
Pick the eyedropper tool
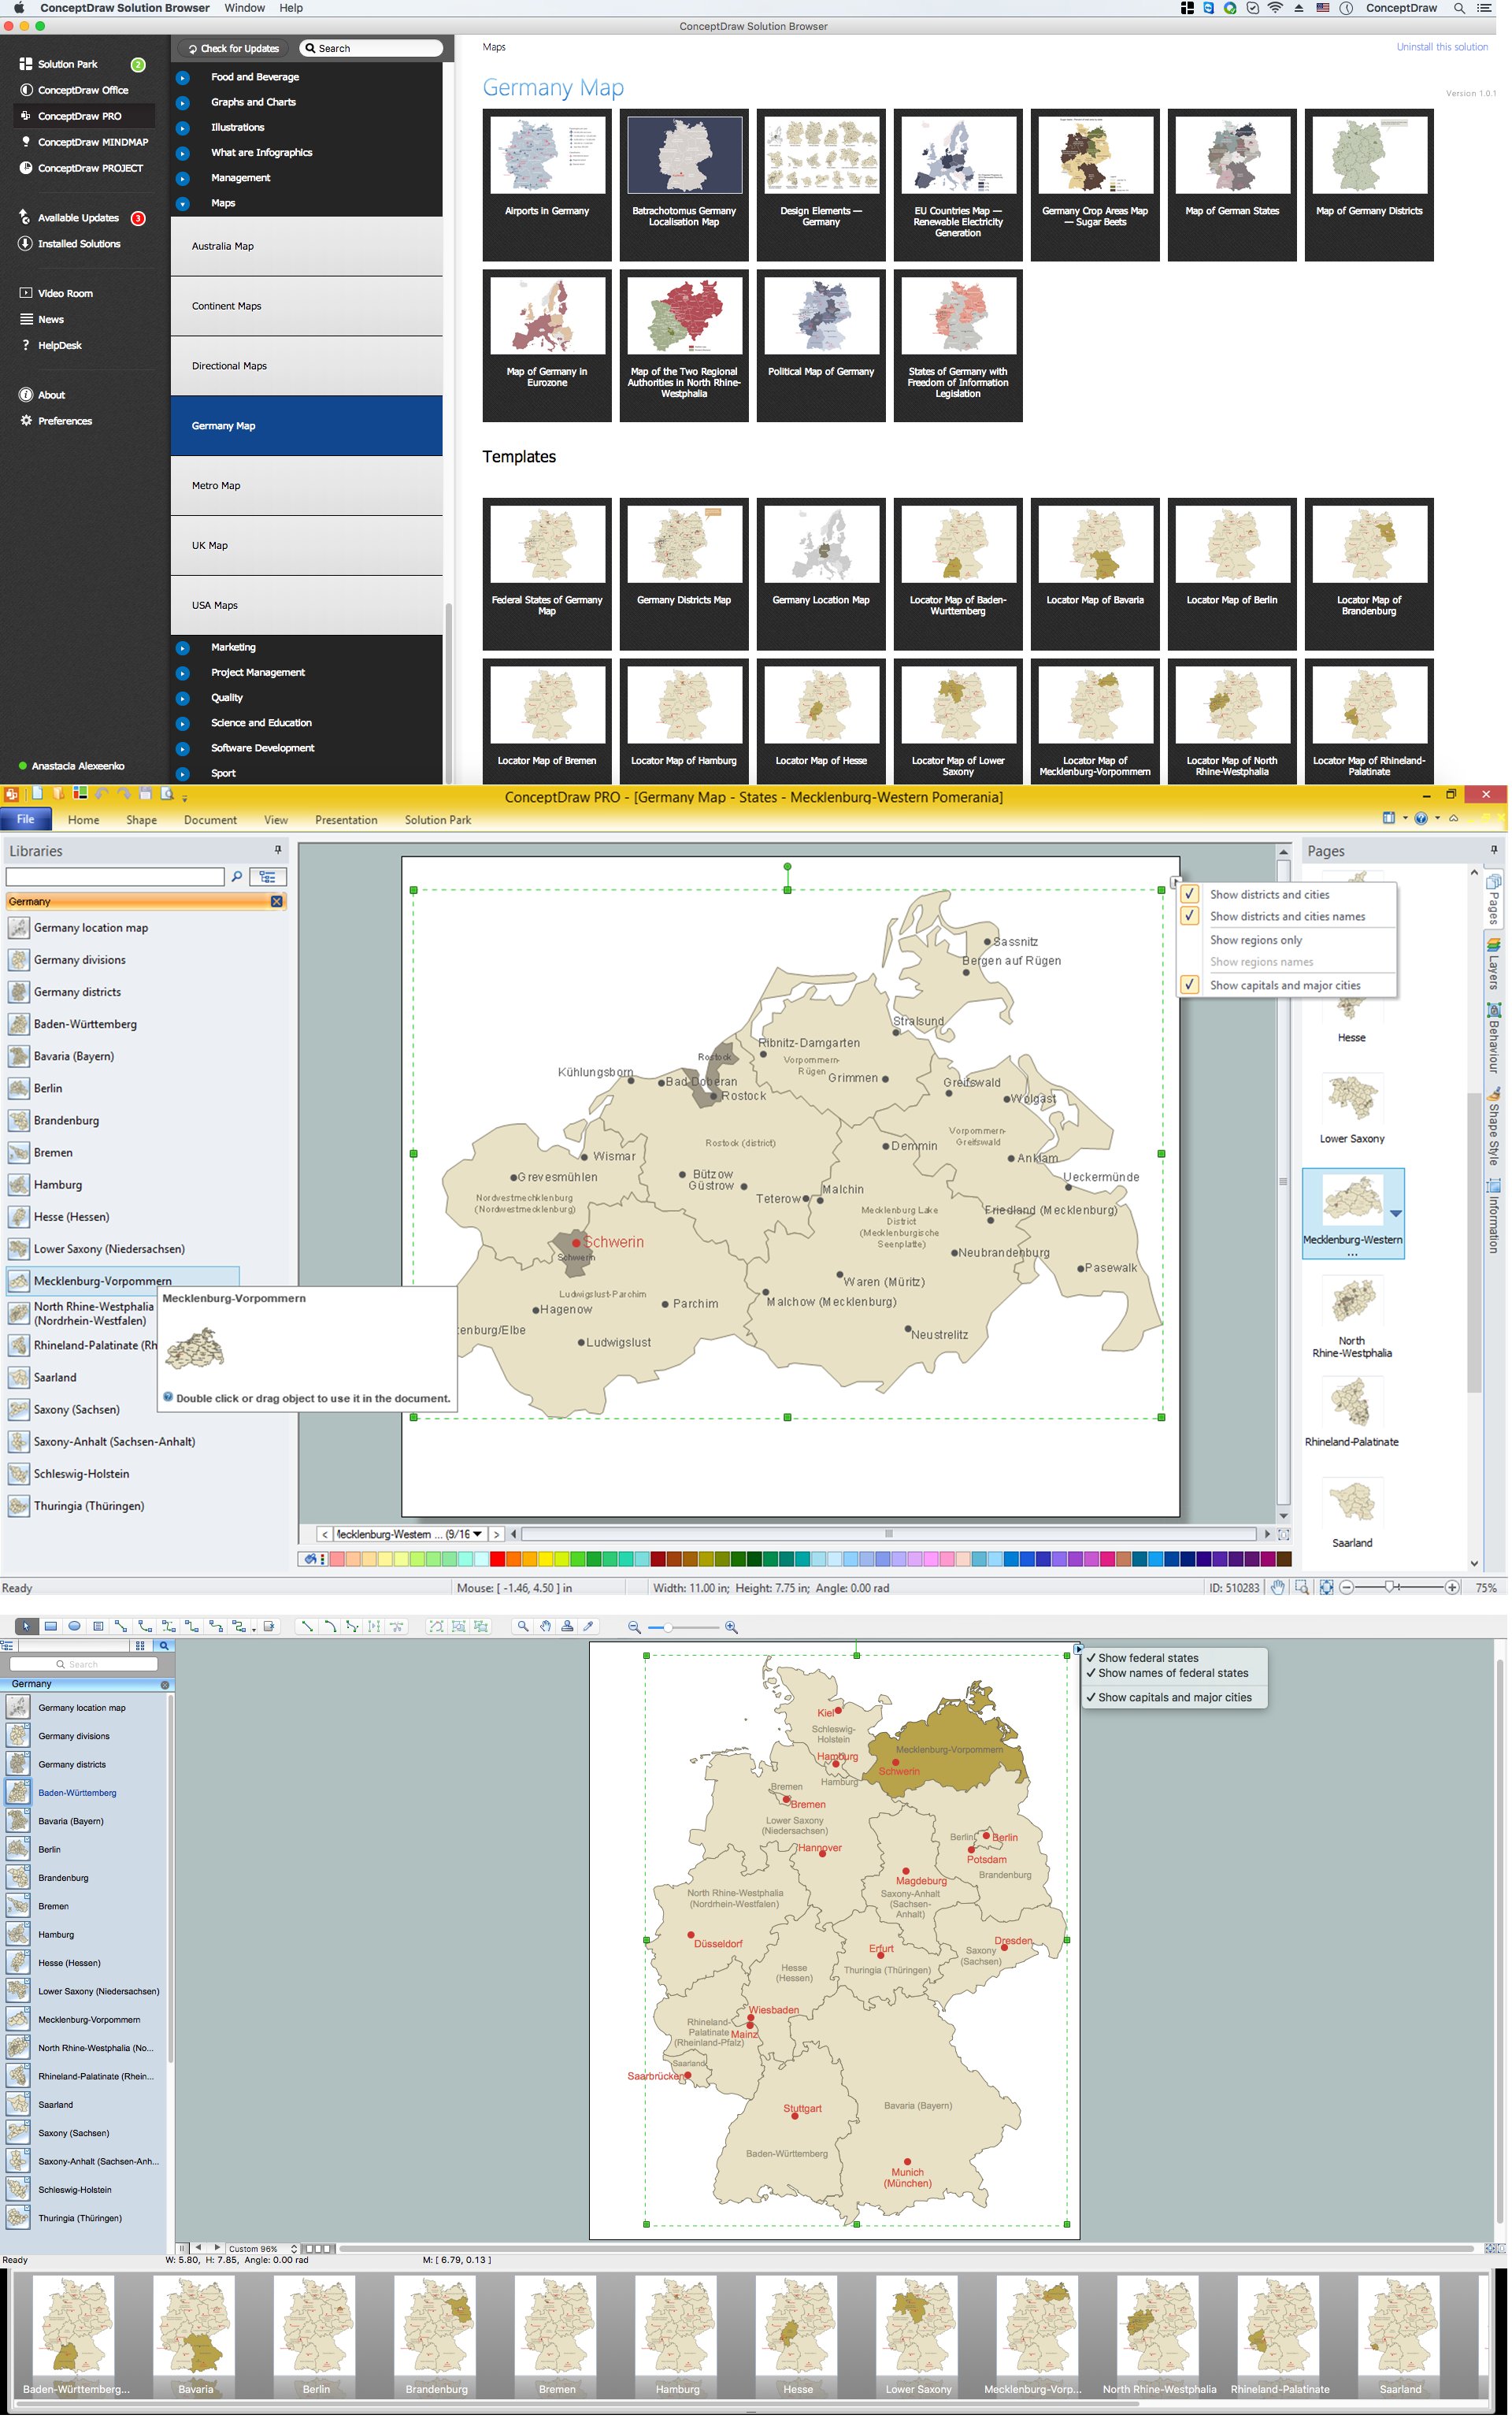click(589, 1626)
